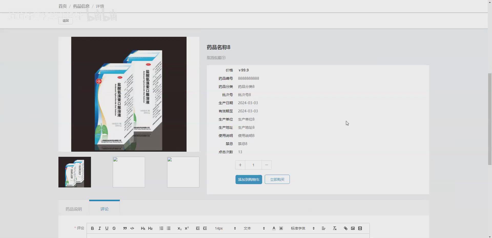Select the second broken-image thumbnail
492x238 pixels.
point(129,172)
